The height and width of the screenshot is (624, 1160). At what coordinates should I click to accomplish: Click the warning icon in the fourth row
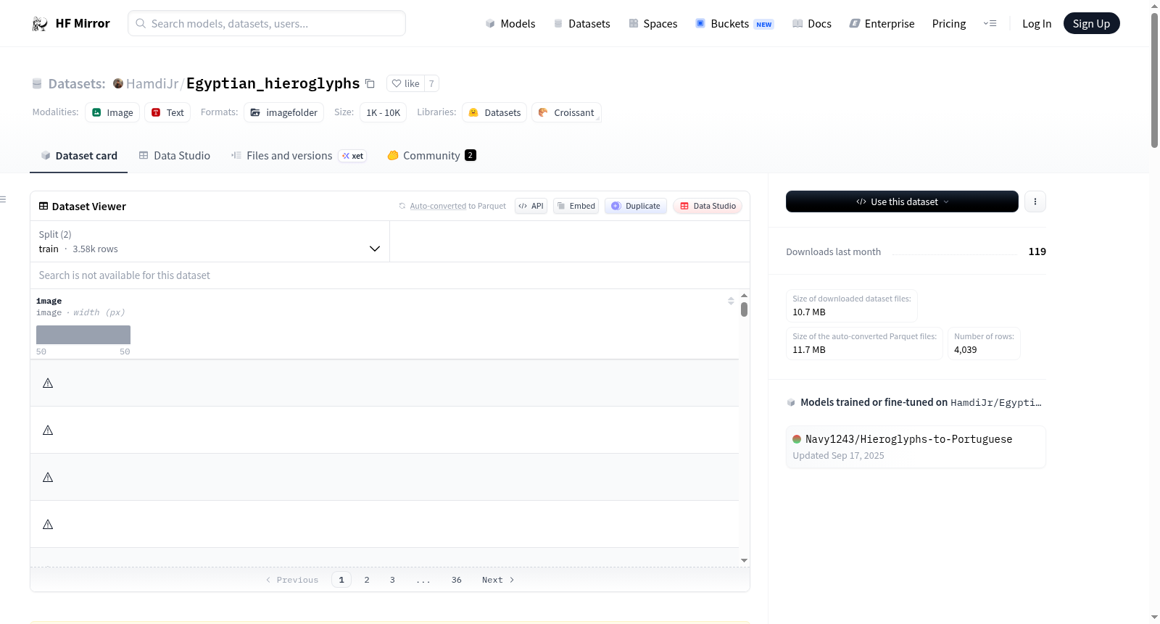(x=48, y=524)
